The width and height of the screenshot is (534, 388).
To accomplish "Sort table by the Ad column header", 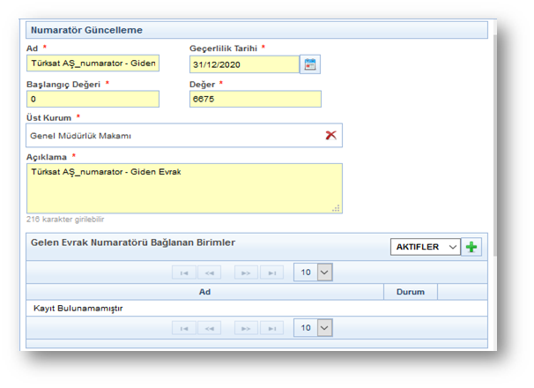I will tap(204, 292).
